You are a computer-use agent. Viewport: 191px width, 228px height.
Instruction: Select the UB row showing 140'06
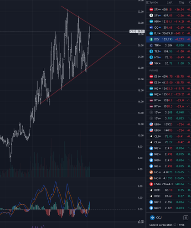[x=169, y=130]
